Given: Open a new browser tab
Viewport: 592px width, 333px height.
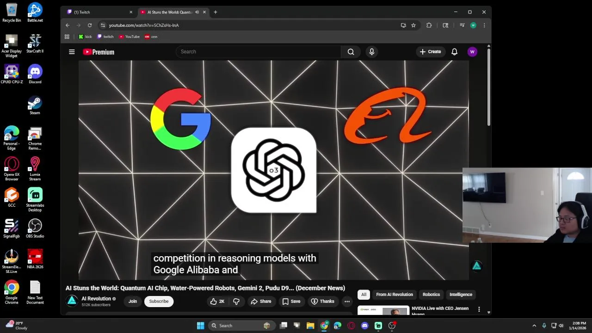Looking at the screenshot, I should pos(215,12).
